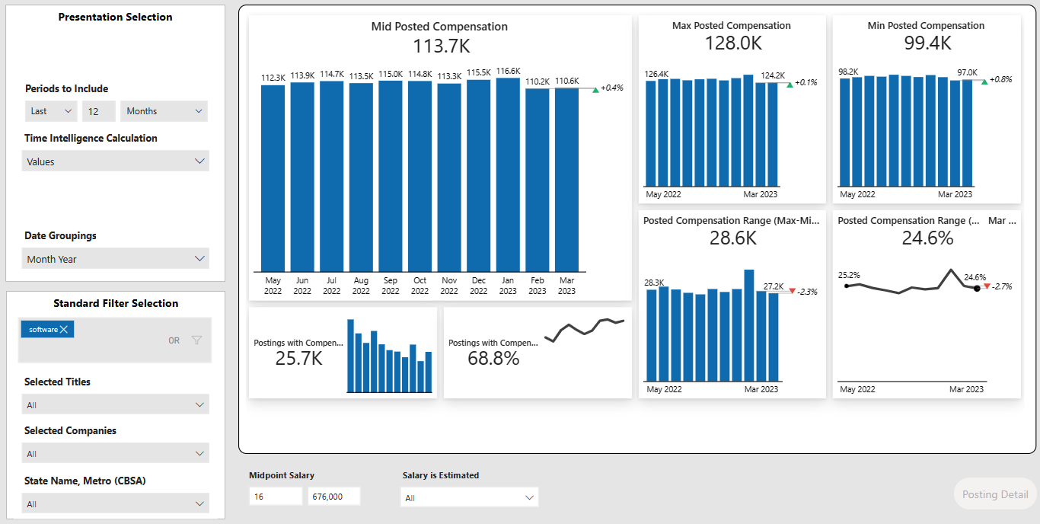Image resolution: width=1040 pixels, height=524 pixels.
Task: Click green up triangle on Mid Compensation
Action: [595, 88]
